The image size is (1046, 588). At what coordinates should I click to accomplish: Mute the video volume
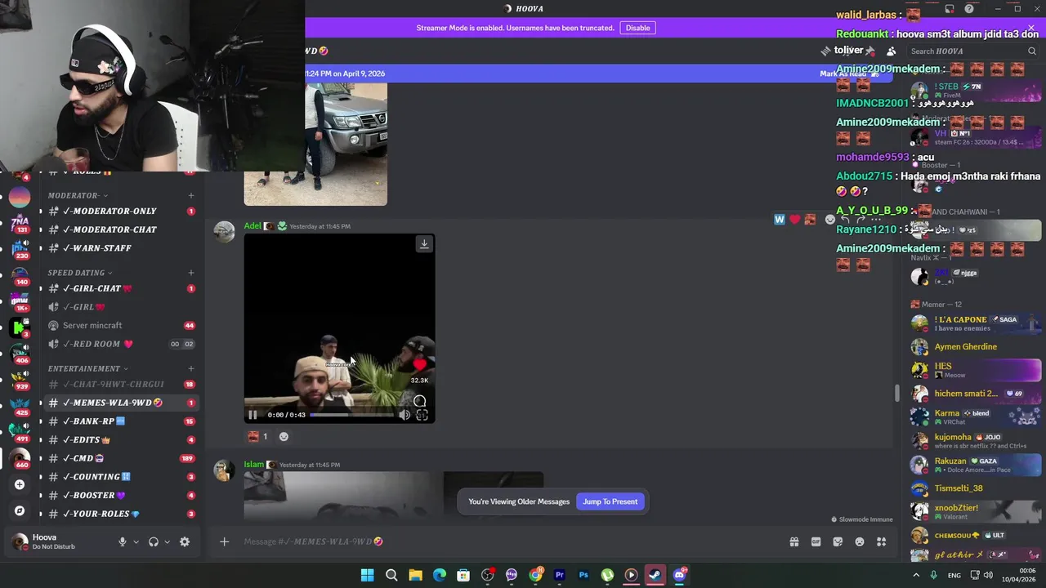point(405,415)
